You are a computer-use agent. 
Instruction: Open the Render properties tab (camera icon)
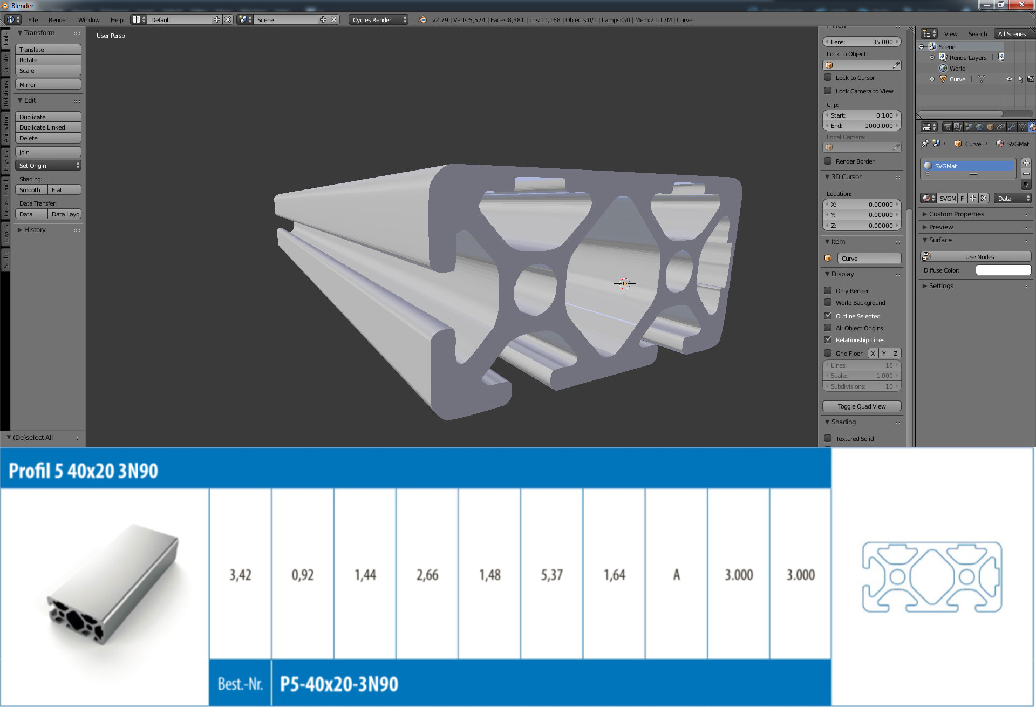tap(948, 127)
